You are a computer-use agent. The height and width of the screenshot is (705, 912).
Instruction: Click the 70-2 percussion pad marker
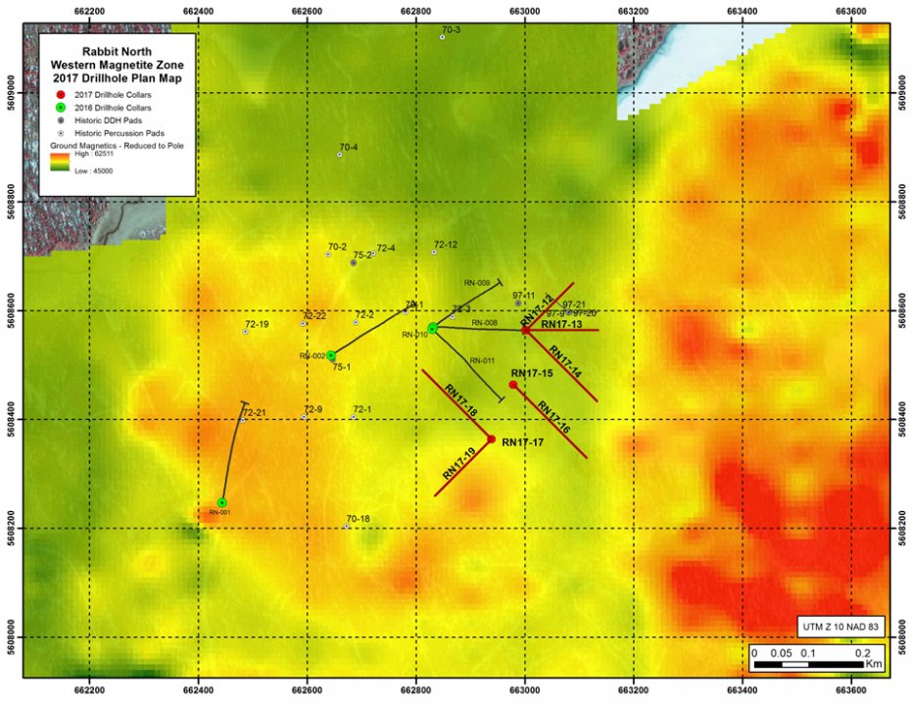click(x=328, y=255)
